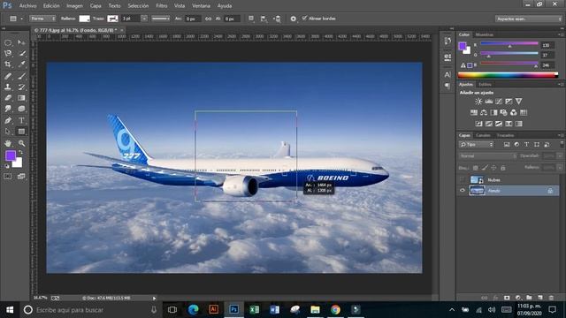Select the History Brush tool

(x=21, y=87)
